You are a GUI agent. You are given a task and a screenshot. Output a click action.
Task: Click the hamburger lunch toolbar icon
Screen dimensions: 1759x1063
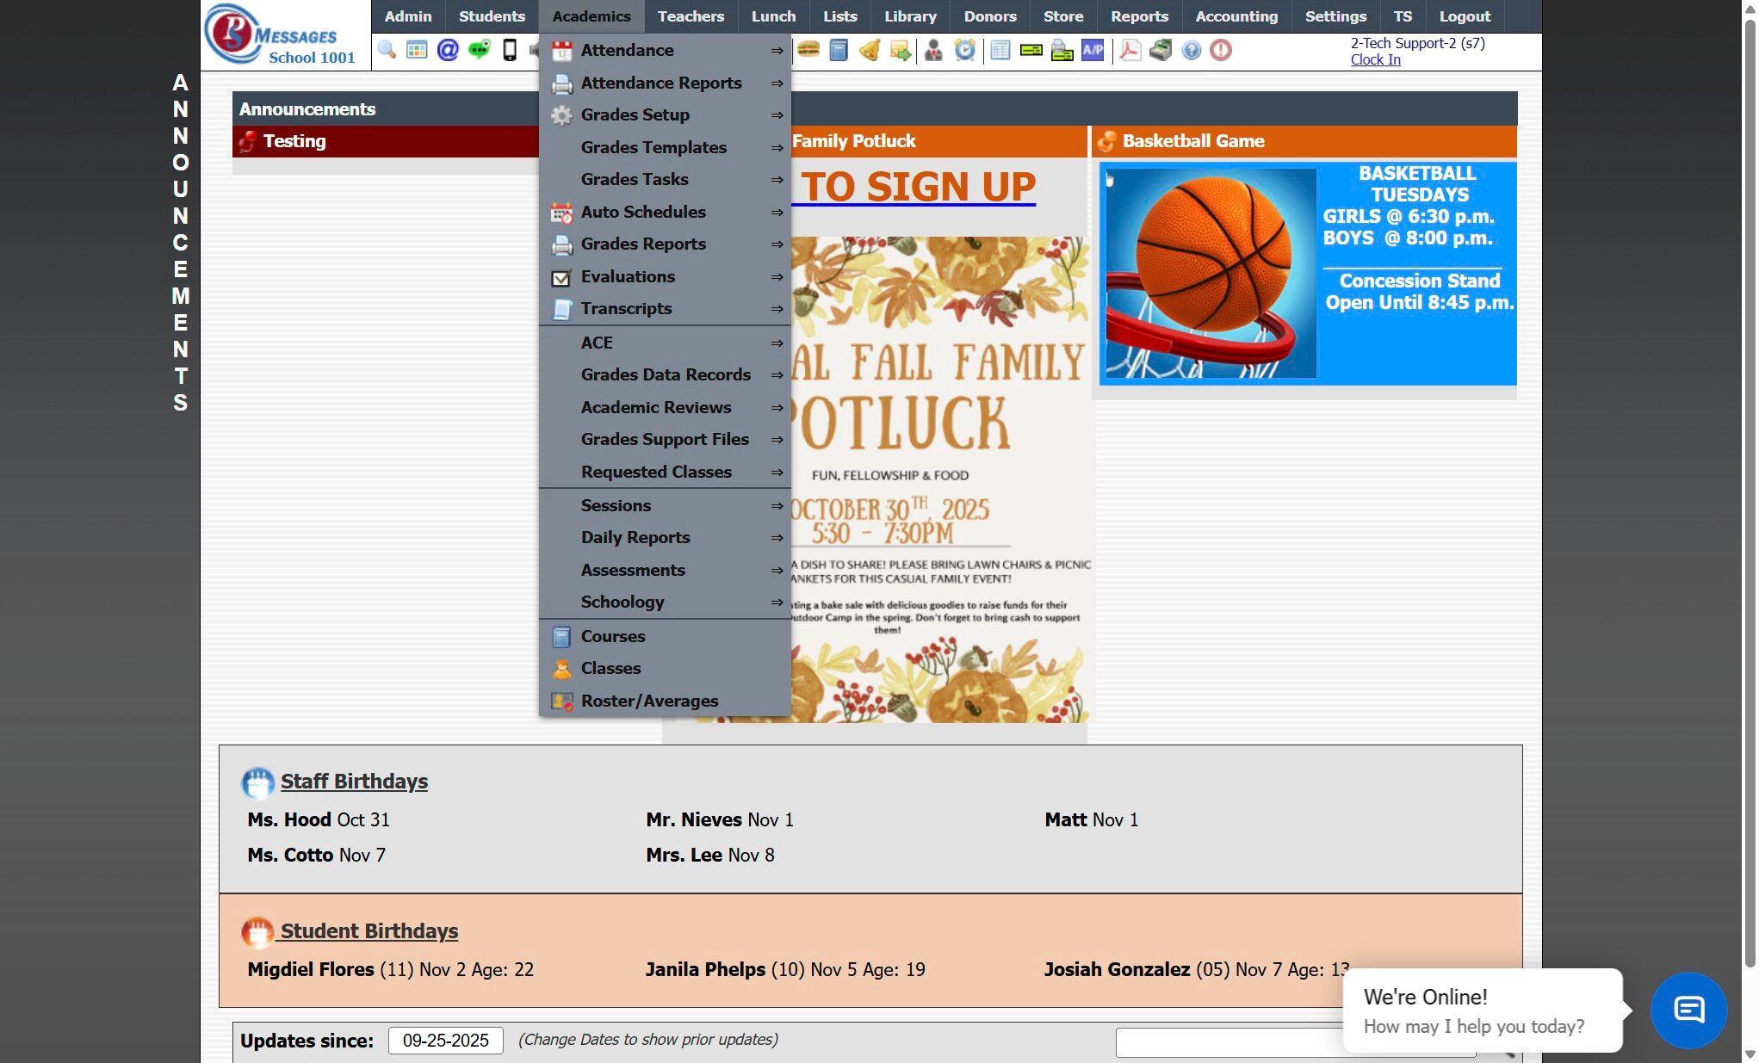(808, 50)
